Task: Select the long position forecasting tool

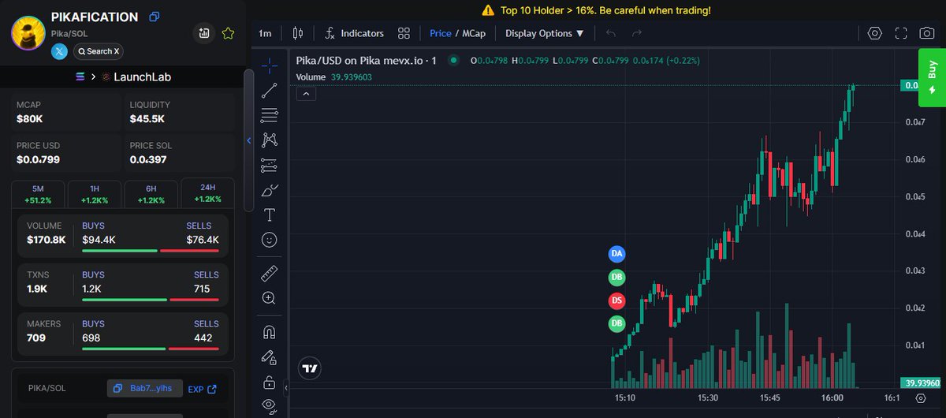Action: click(270, 165)
